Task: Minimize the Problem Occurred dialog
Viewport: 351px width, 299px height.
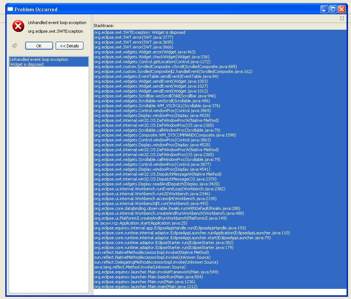Action: tap(324, 9)
